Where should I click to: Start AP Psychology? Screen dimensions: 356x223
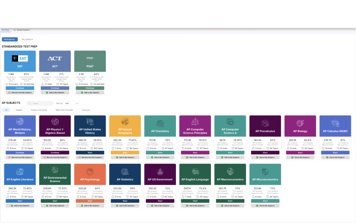[x=90, y=201]
